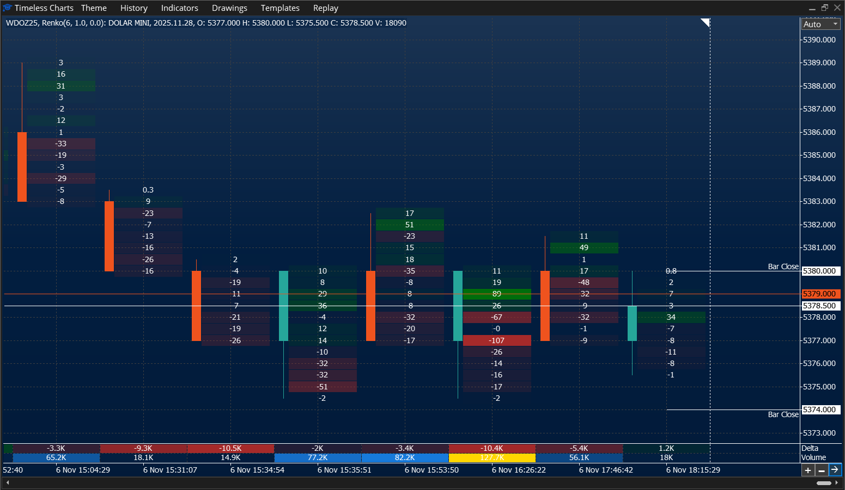
Task: Jump to latest bar with the arrow button
Action: click(x=834, y=470)
